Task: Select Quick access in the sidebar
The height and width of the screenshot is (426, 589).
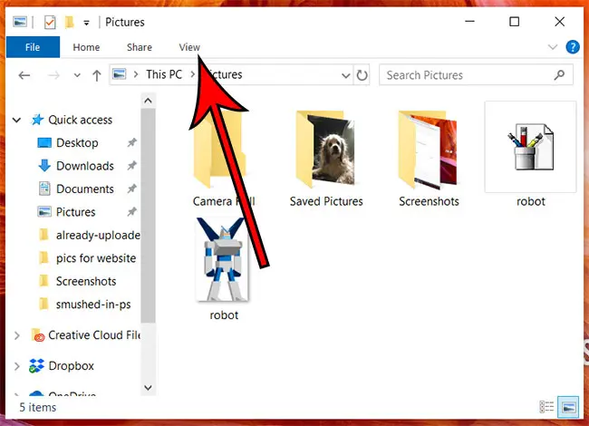Action: click(x=80, y=120)
